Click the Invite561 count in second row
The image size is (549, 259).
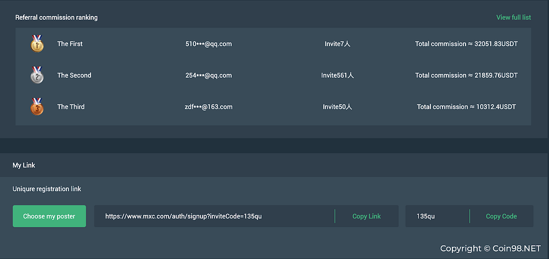[337, 76]
